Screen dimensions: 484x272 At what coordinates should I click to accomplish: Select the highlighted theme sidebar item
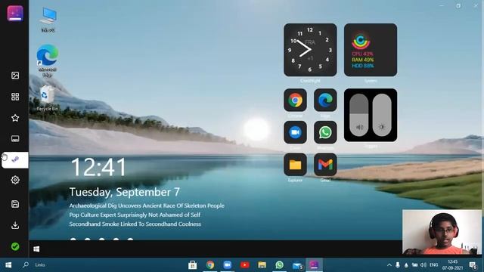[x=15, y=159]
